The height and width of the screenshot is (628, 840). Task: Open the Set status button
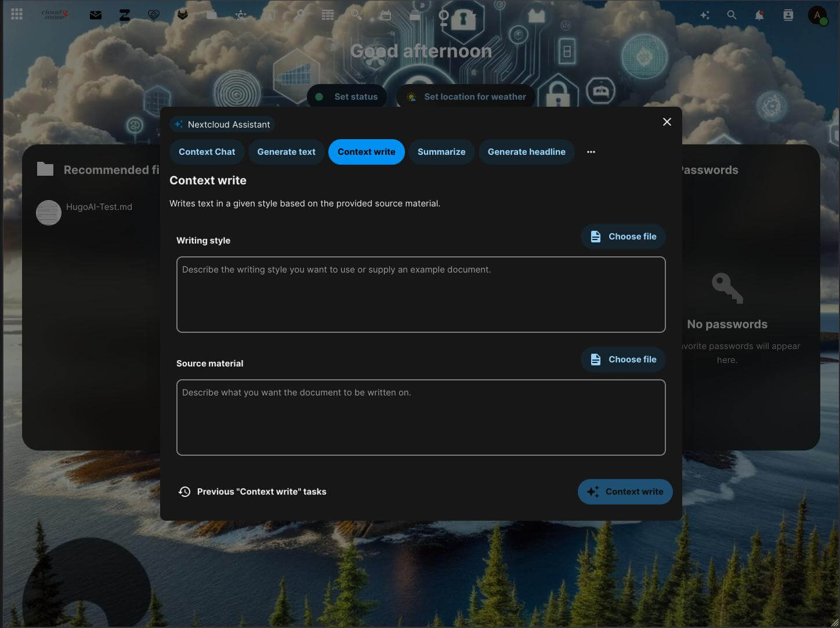347,97
